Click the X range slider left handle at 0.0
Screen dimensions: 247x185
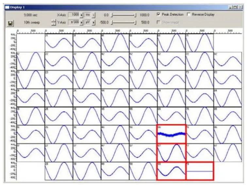pyautogui.click(x=112, y=15)
